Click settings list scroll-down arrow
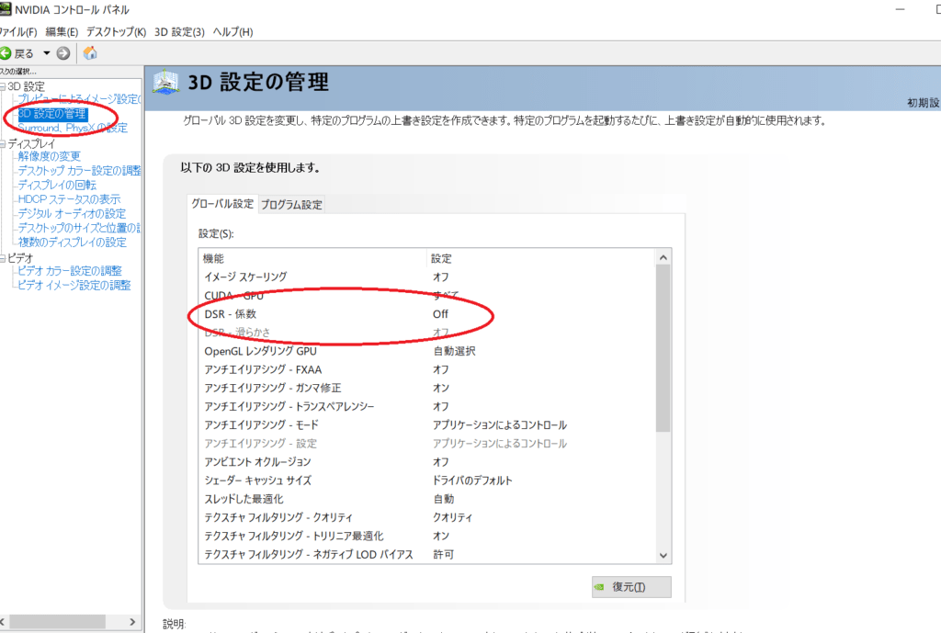The width and height of the screenshot is (941, 633). click(663, 556)
